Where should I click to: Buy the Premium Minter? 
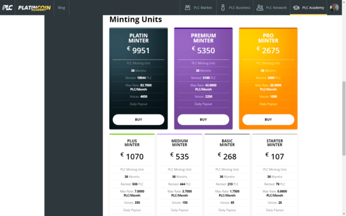click(x=203, y=120)
